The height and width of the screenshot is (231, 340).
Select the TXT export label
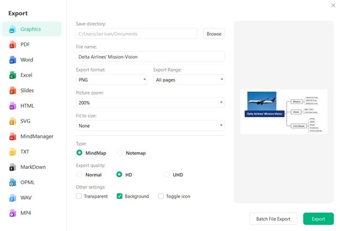(x=25, y=151)
